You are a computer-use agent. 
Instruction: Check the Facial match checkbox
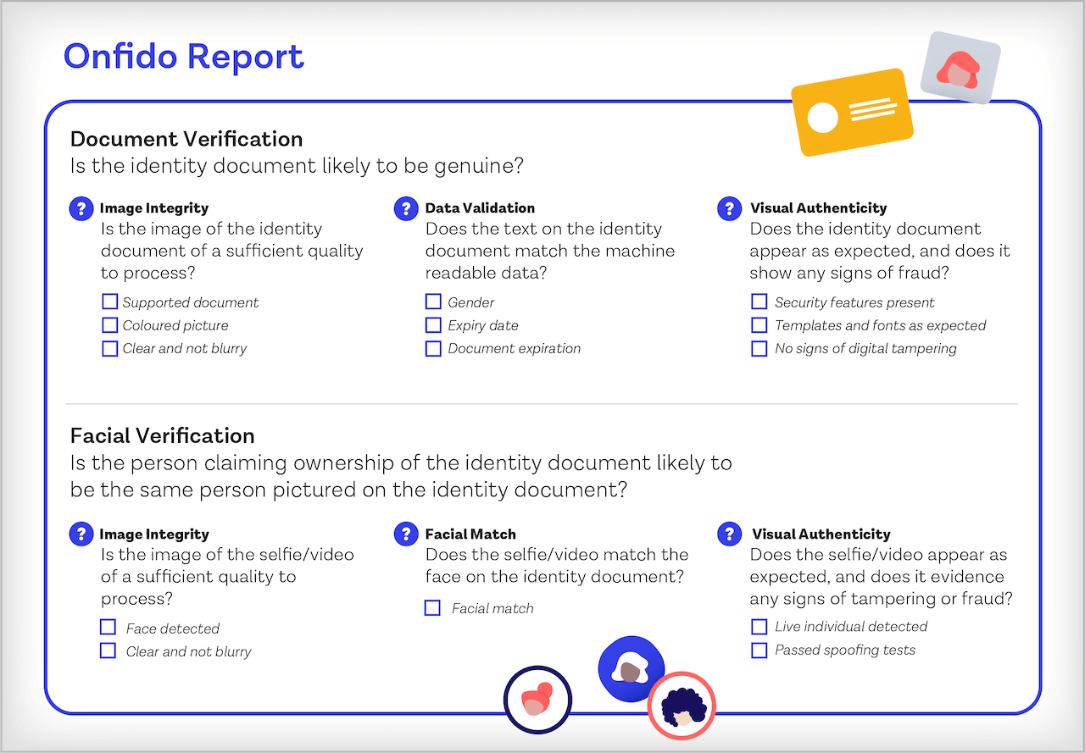pyautogui.click(x=432, y=607)
